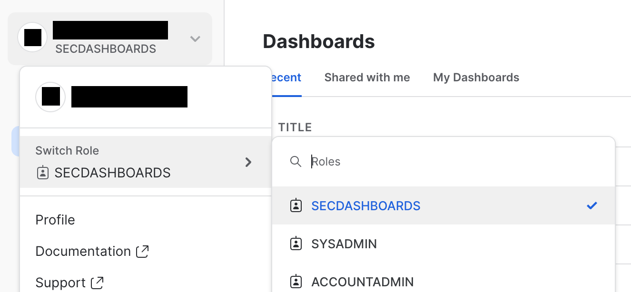The image size is (631, 292).
Task: Select ACCOUNTADMIN role from list
Action: pyautogui.click(x=362, y=282)
